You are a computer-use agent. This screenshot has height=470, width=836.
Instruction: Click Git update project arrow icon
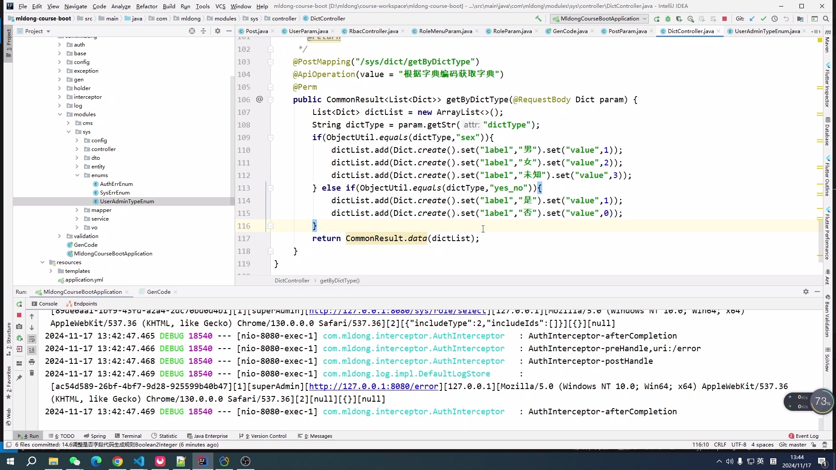click(x=752, y=19)
